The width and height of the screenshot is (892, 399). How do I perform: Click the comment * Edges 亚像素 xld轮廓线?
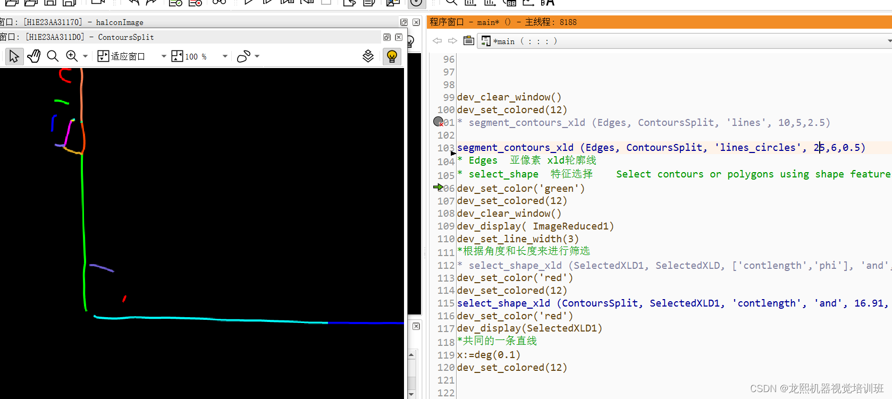[527, 160]
